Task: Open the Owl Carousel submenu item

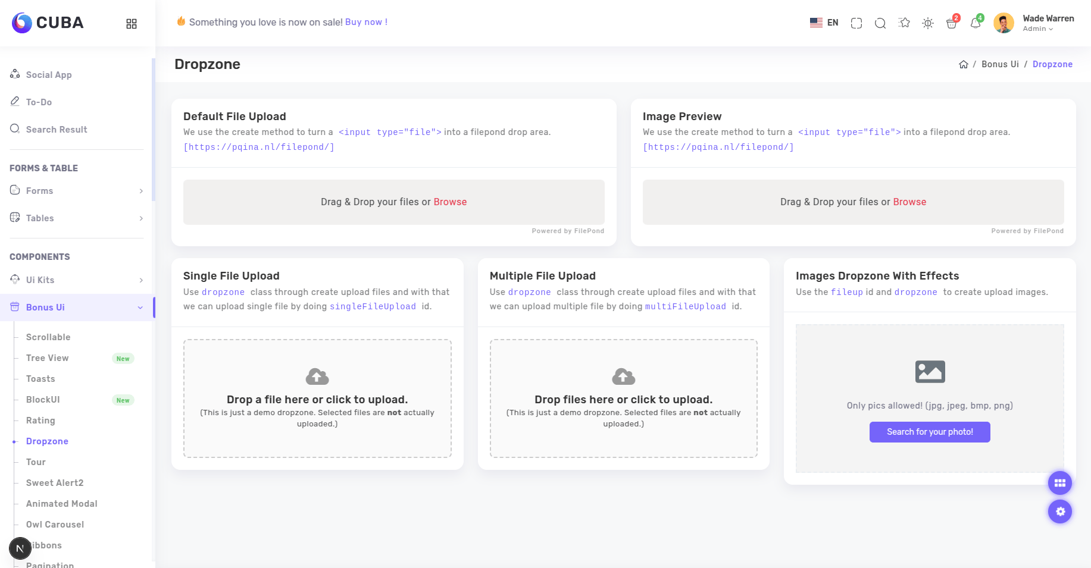Action: click(55, 525)
